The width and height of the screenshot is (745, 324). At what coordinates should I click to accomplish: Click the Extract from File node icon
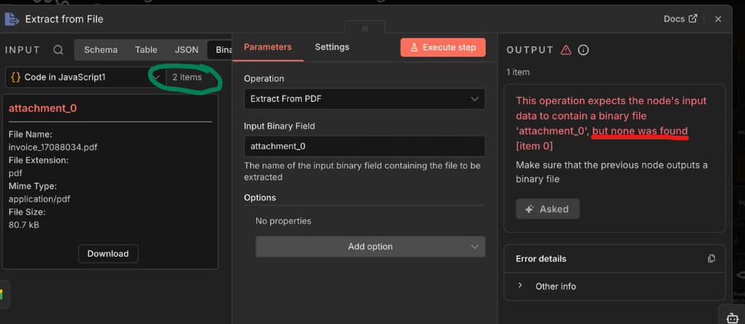[12, 18]
